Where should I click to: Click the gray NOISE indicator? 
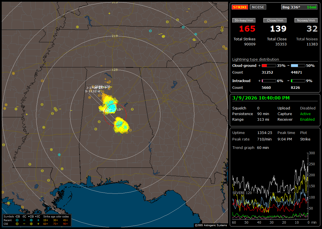(258, 7)
